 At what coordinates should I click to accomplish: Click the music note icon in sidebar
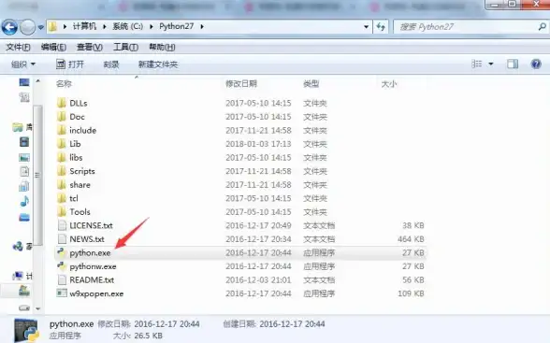24,201
